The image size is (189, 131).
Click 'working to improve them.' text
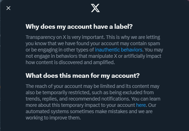53,118
